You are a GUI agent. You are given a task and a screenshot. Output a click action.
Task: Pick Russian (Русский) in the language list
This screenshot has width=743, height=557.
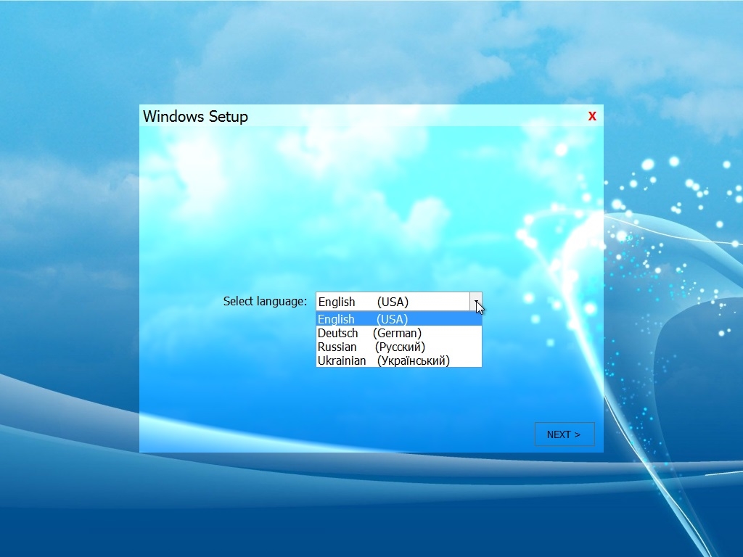(x=398, y=347)
